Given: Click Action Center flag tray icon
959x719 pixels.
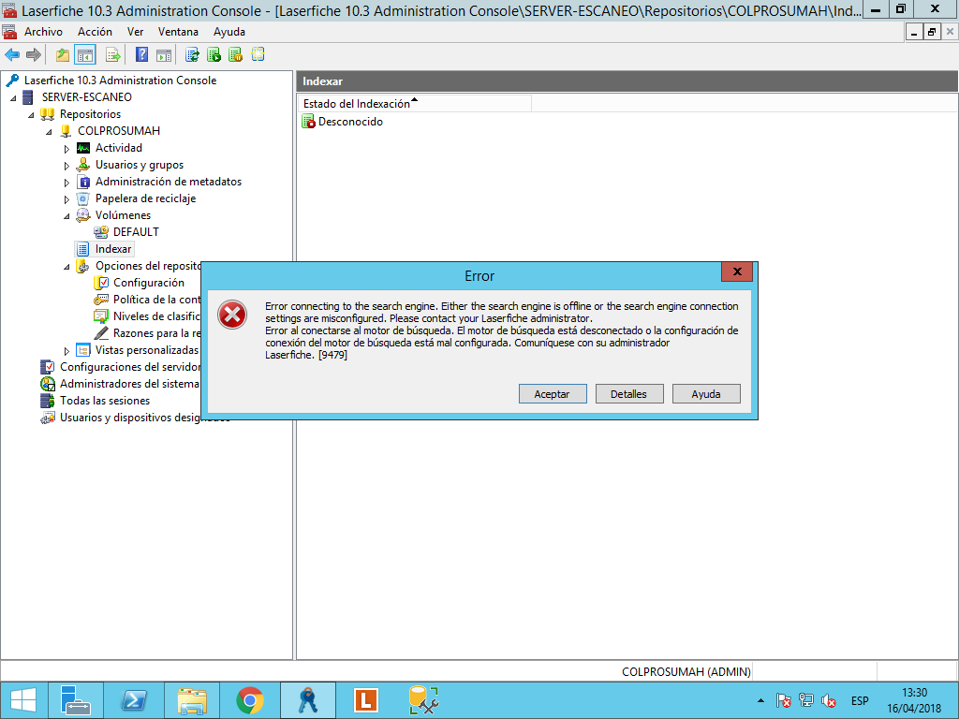Looking at the screenshot, I should 784,700.
